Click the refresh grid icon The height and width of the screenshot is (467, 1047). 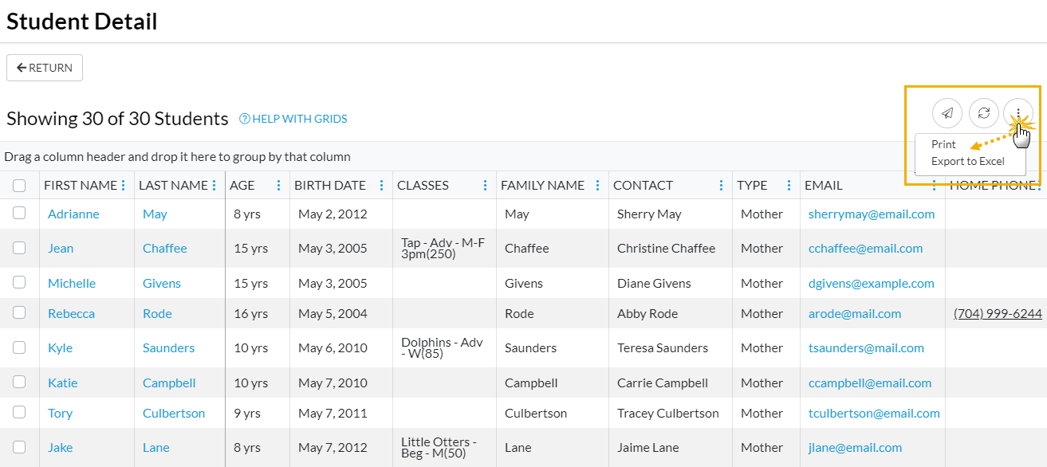pos(984,113)
